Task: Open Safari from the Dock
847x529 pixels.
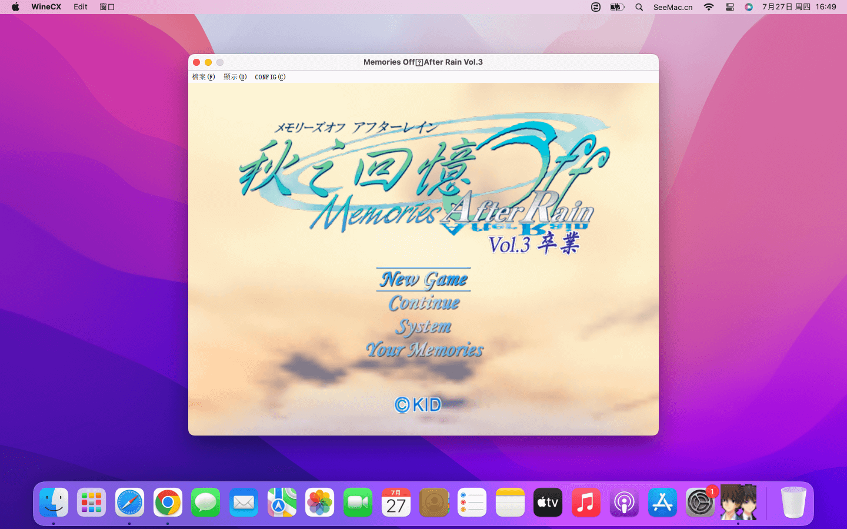Action: pyautogui.click(x=129, y=503)
